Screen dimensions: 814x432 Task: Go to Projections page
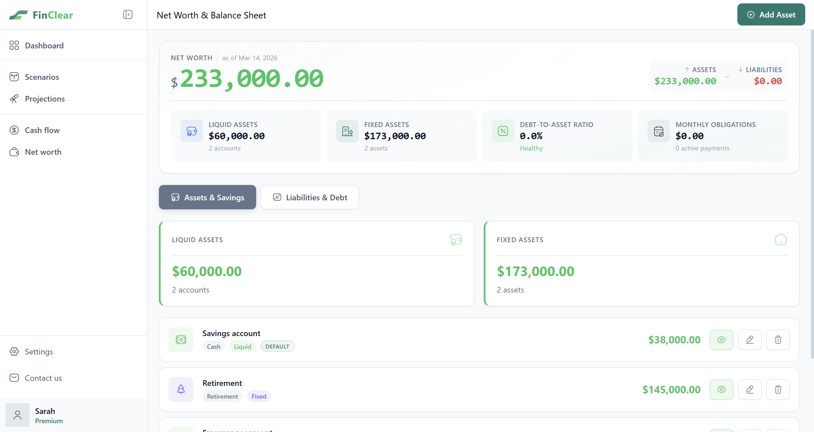(x=45, y=99)
